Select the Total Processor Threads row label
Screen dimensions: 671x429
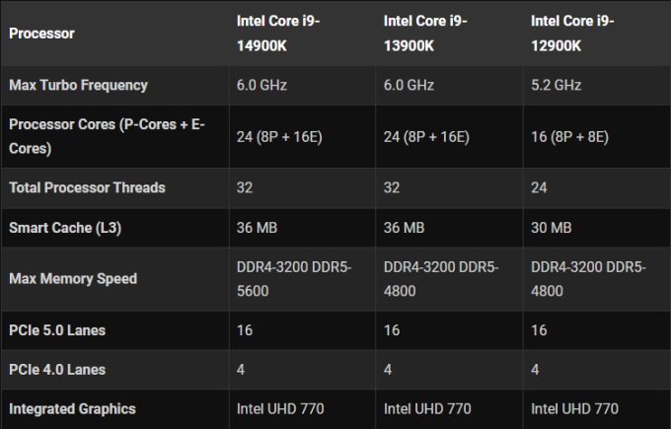pyautogui.click(x=87, y=187)
